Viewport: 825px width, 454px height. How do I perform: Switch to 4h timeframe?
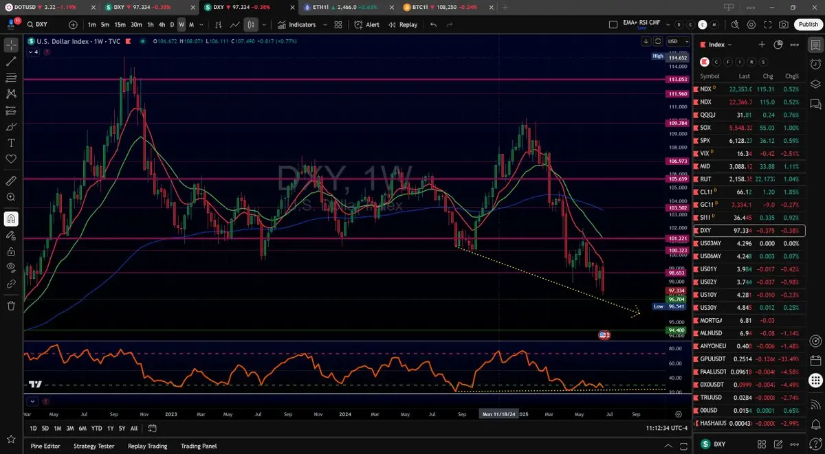162,25
